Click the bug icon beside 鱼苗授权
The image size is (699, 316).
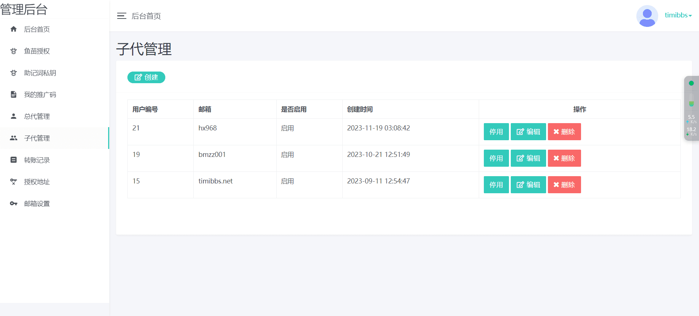13,51
